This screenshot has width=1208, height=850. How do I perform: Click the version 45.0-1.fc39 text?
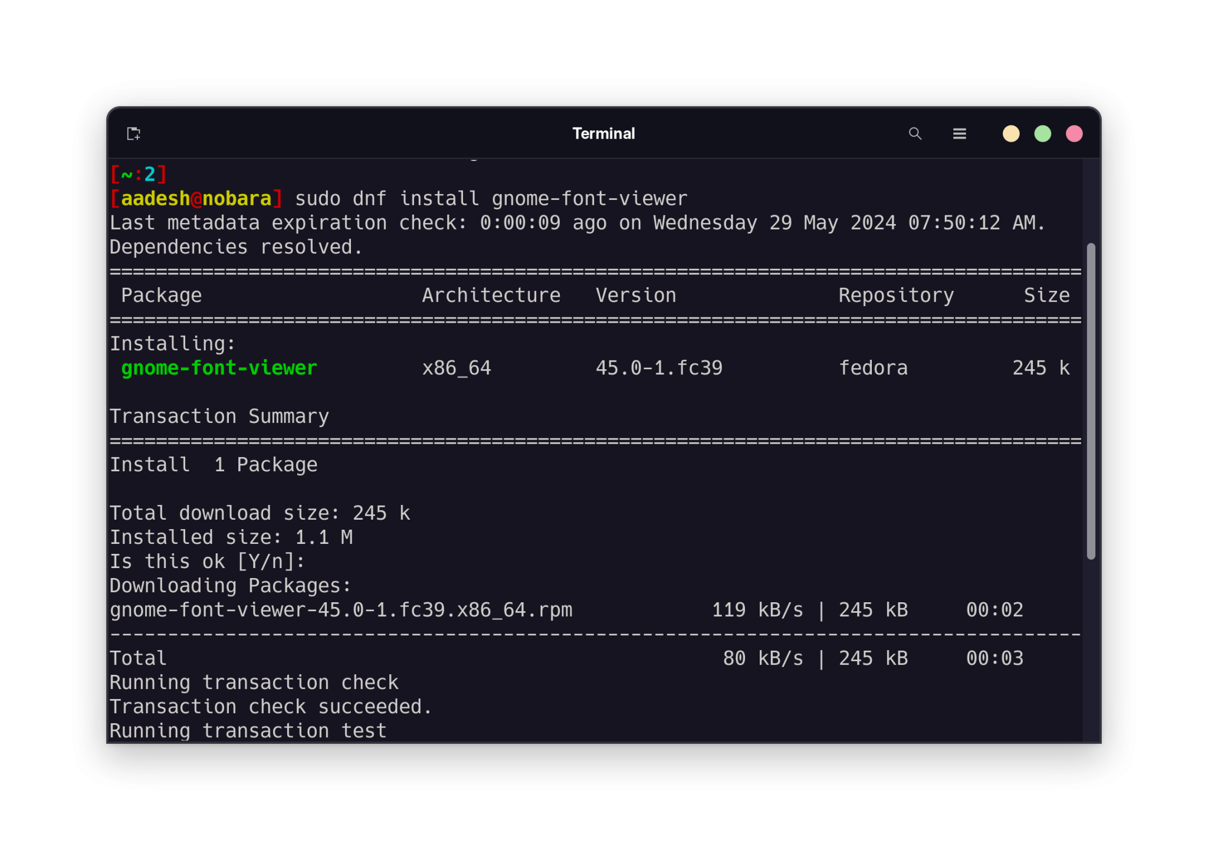point(659,367)
